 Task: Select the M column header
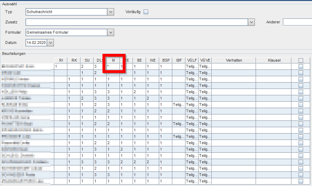tap(113, 60)
